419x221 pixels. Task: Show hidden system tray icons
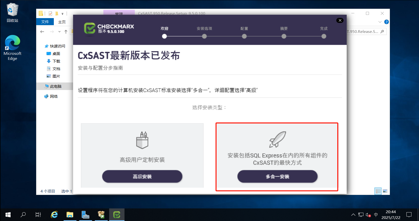[353, 215]
